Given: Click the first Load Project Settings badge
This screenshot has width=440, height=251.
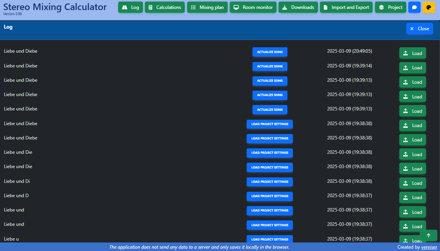Looking at the screenshot, I should click(x=270, y=124).
